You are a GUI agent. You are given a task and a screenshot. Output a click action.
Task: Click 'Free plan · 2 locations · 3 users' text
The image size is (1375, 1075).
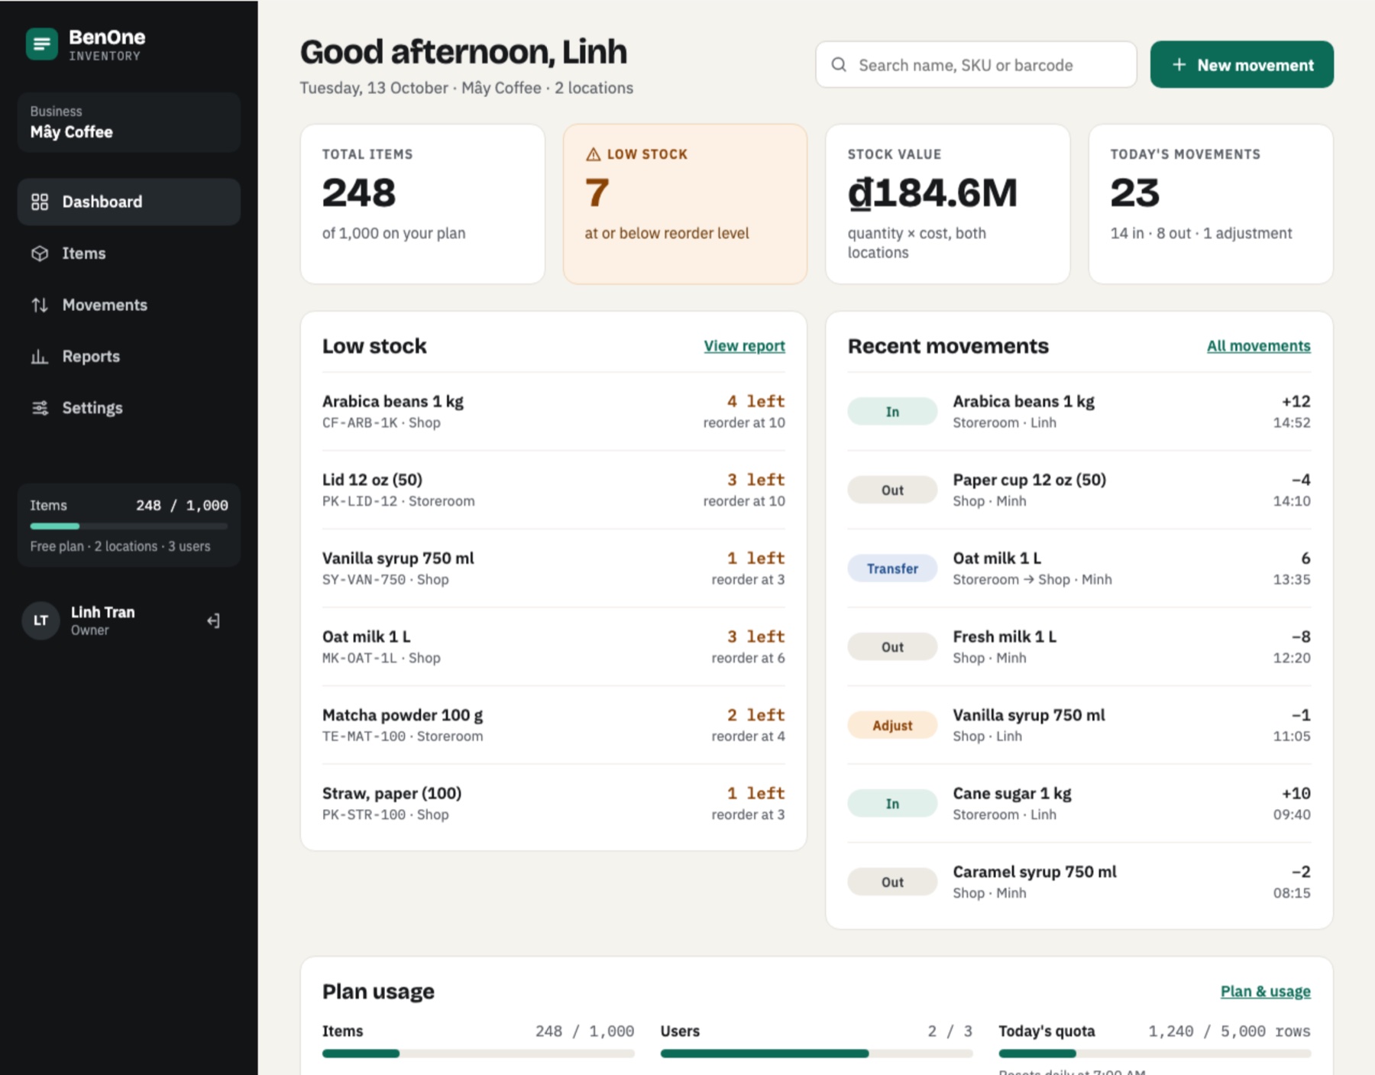[120, 546]
